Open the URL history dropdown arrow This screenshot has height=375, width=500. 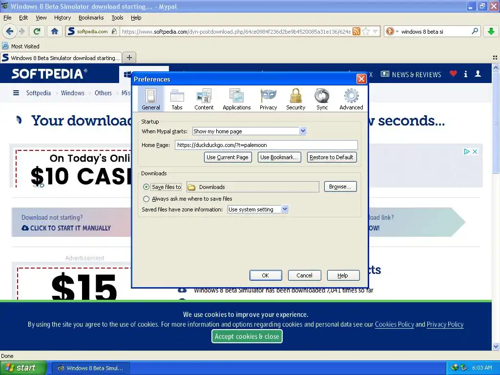pyautogui.click(x=375, y=31)
